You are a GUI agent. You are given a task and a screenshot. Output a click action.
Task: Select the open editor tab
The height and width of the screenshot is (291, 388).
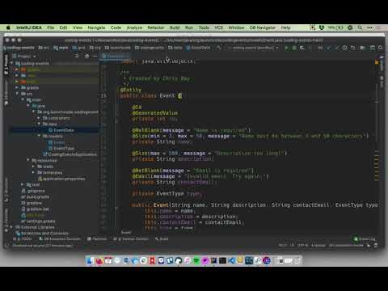[115, 56]
